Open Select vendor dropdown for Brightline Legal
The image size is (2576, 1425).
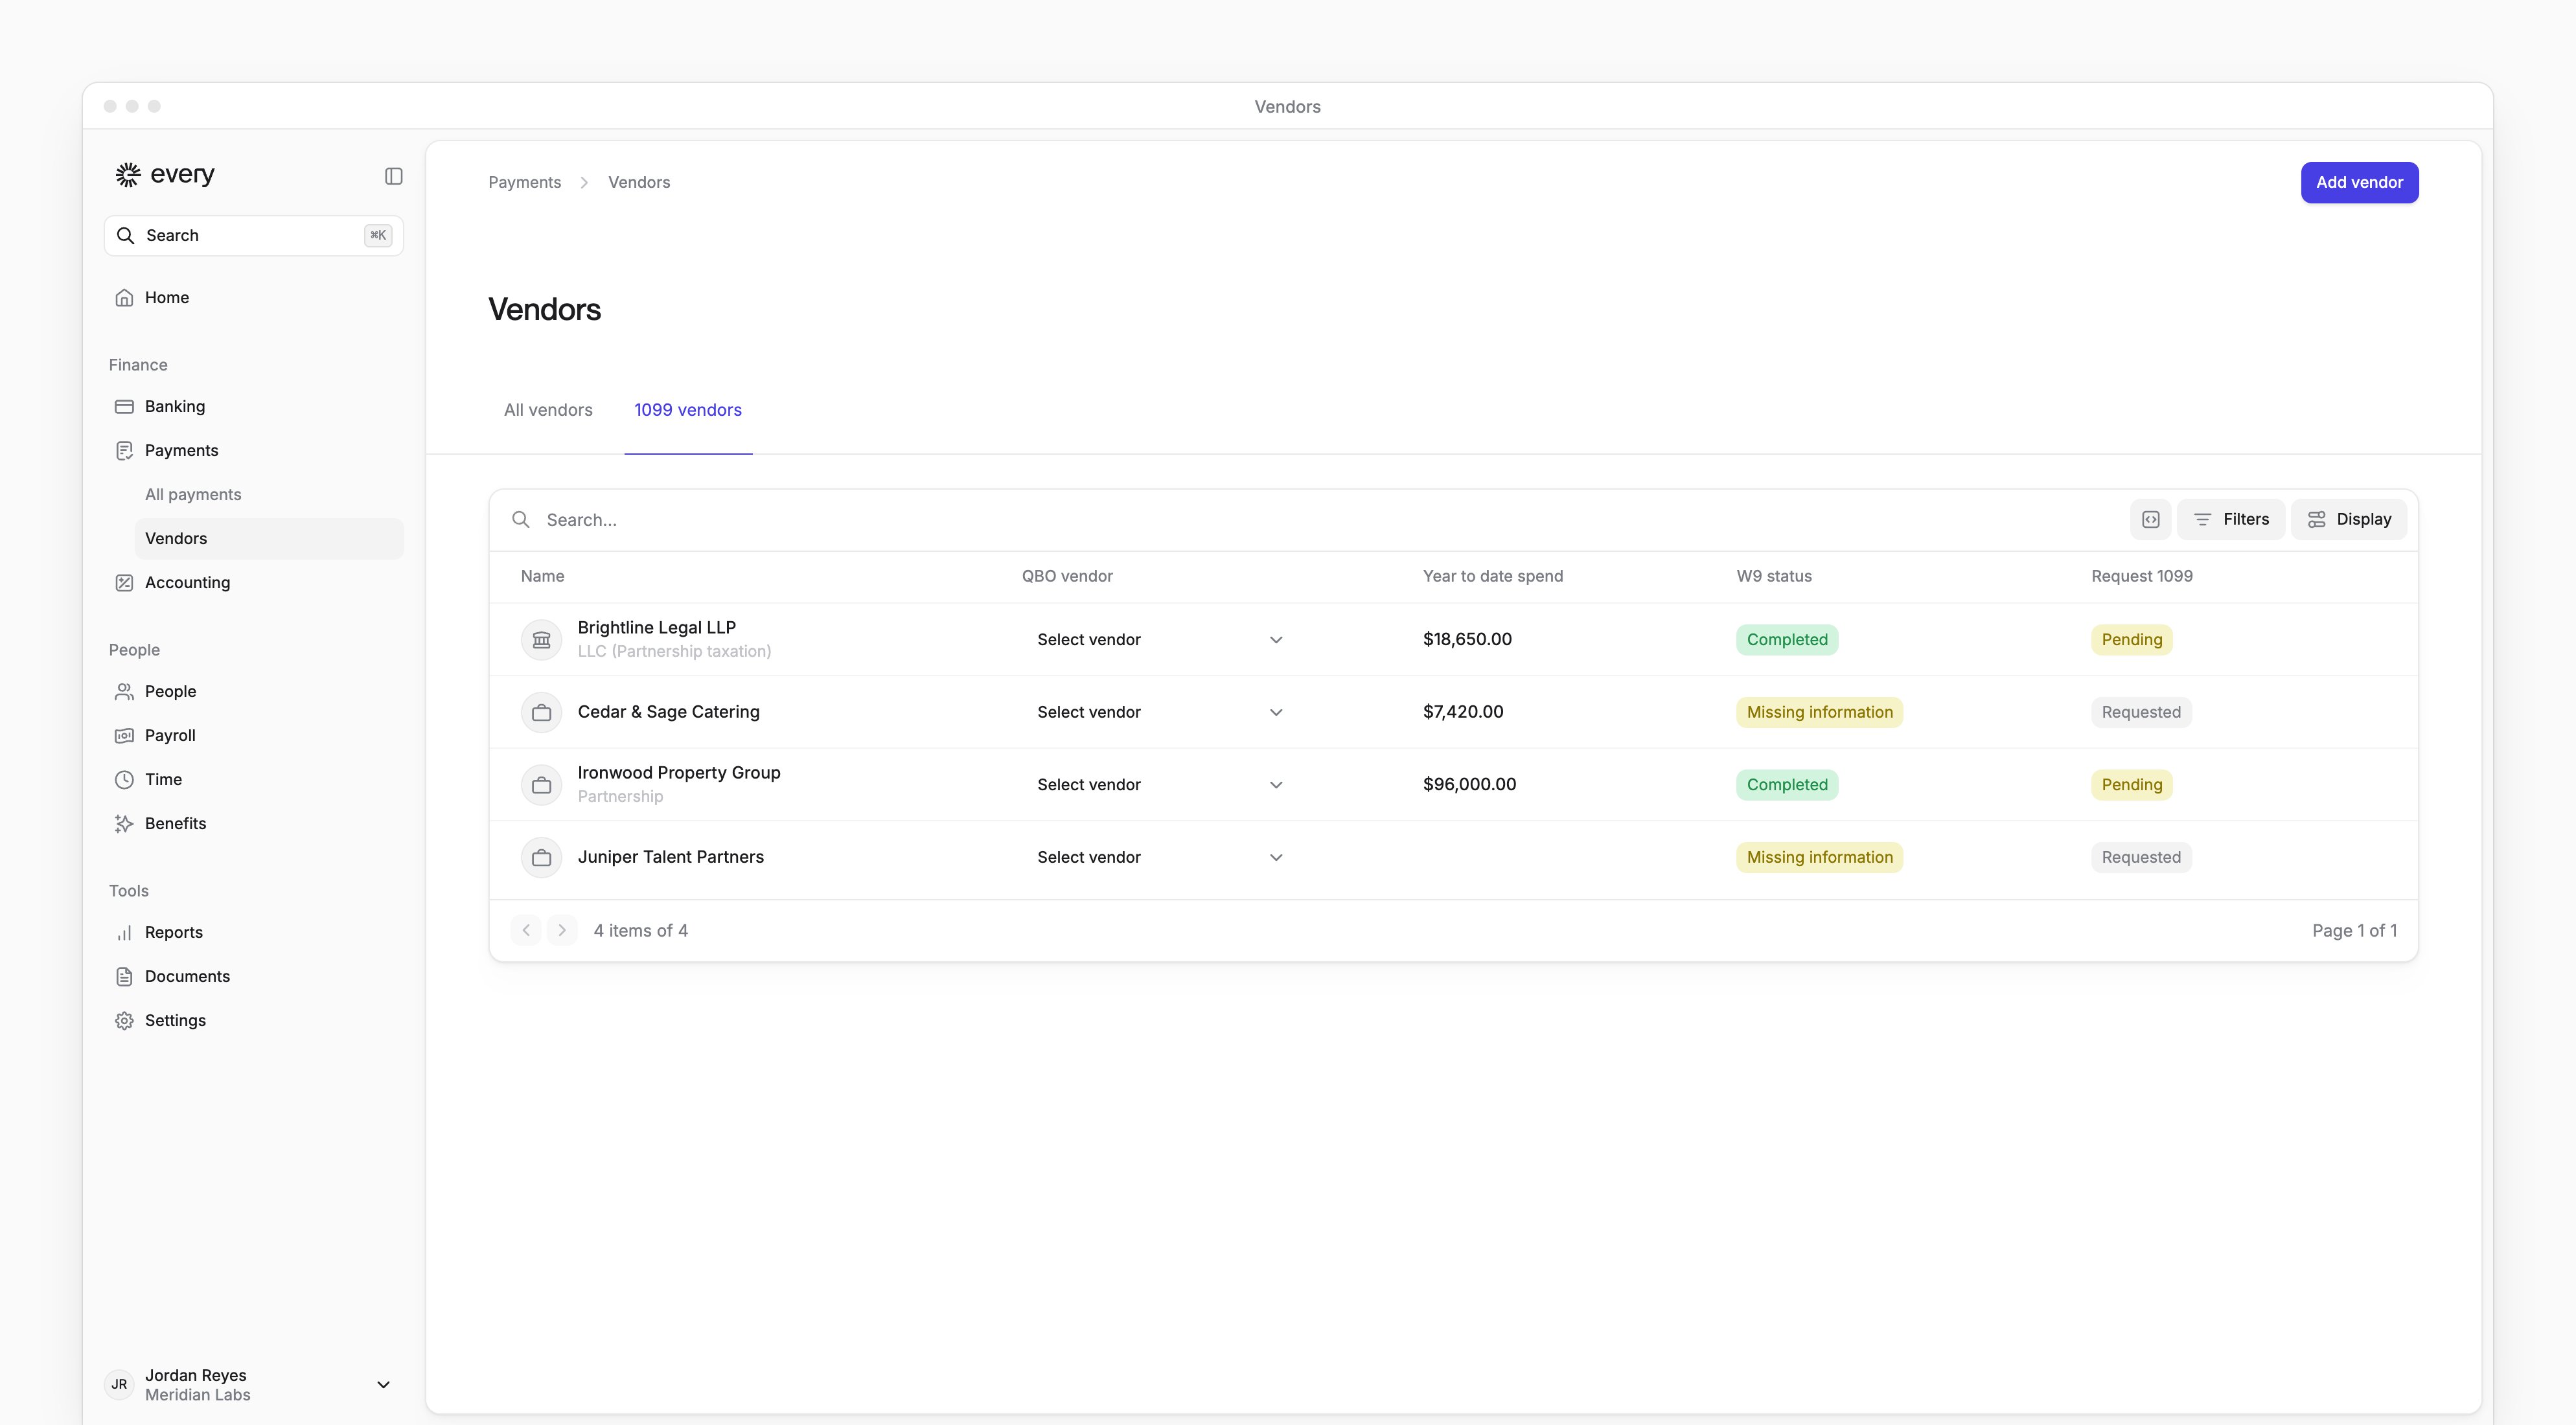(x=1160, y=639)
